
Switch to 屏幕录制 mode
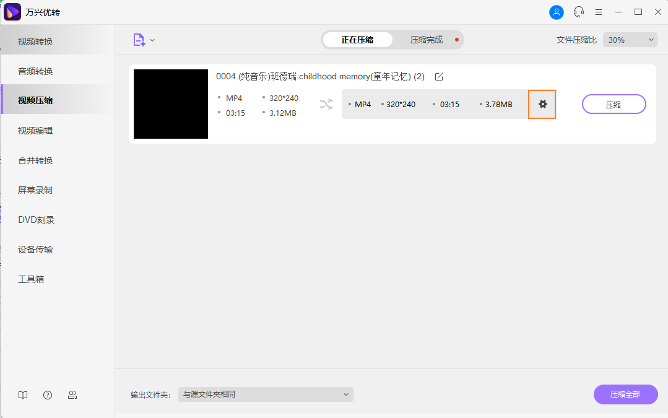tap(35, 190)
